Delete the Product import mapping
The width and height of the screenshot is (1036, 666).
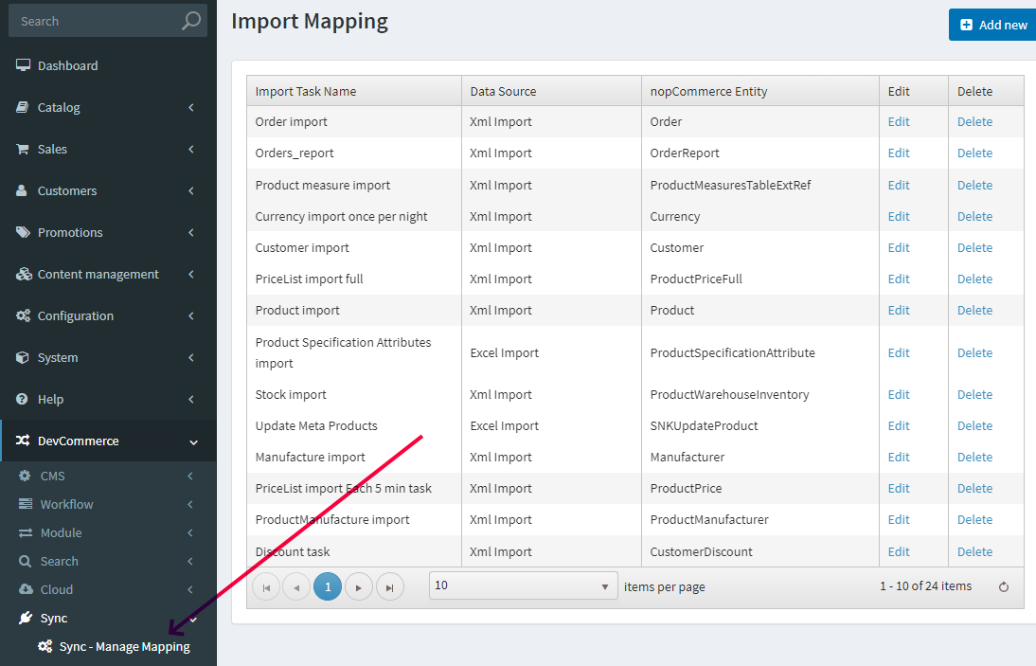(974, 310)
